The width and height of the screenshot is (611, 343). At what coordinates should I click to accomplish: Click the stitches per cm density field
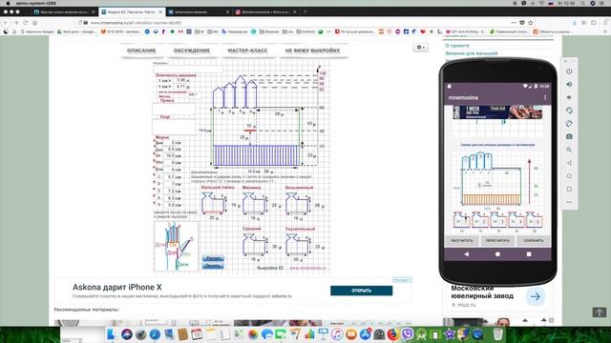point(180,80)
